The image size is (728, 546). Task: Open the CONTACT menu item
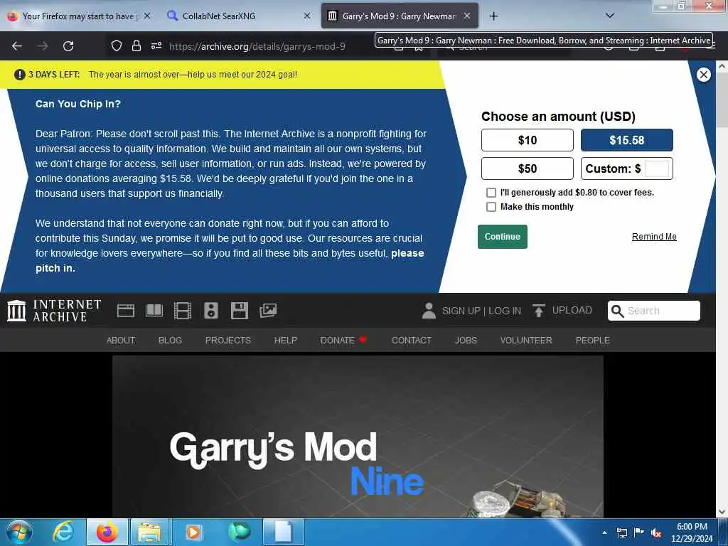tap(412, 341)
